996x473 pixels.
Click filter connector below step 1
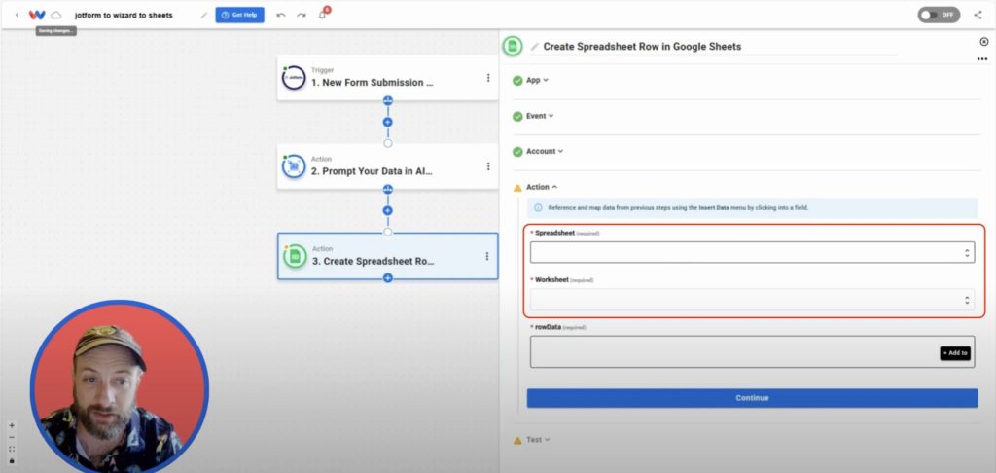(x=388, y=100)
